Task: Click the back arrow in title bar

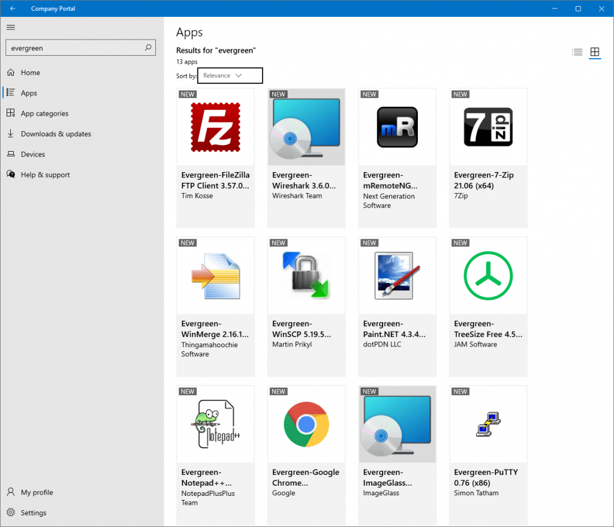Action: coord(13,8)
